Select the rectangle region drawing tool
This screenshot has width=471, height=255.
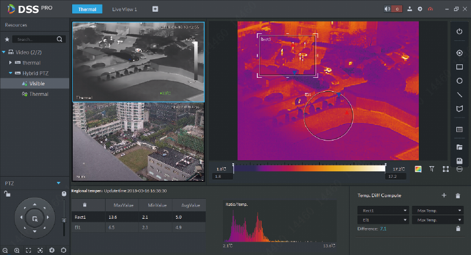tap(459, 67)
